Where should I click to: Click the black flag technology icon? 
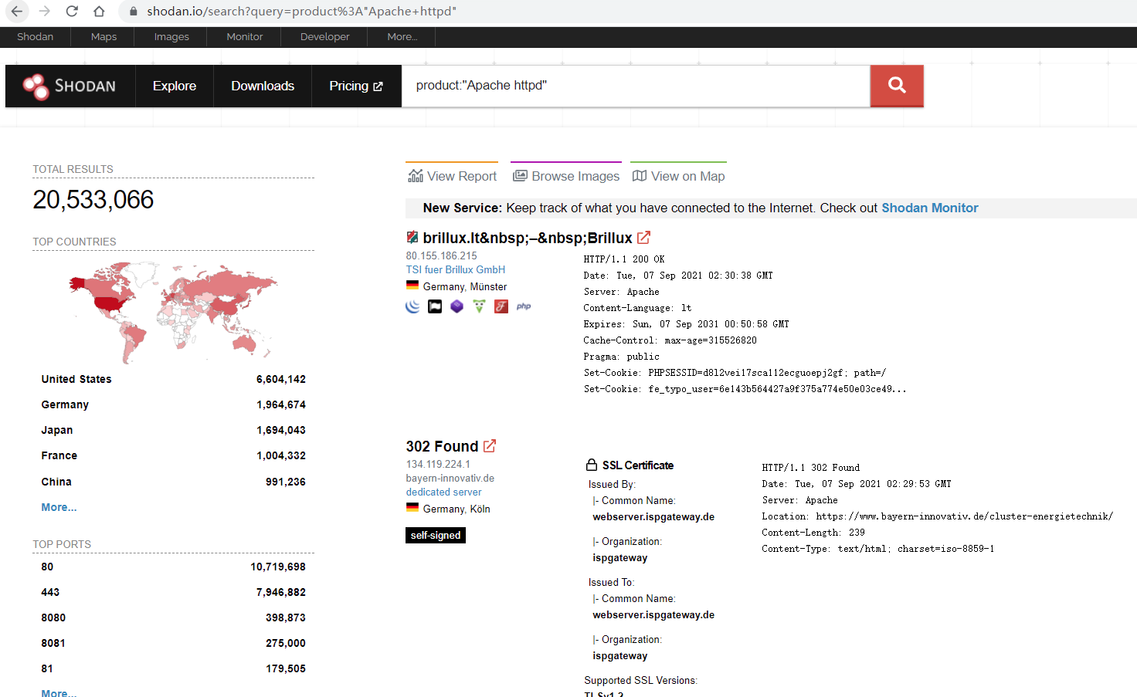[435, 306]
